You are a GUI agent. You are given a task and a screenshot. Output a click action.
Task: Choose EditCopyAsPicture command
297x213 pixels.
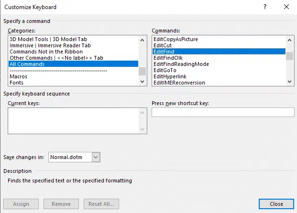click(176, 39)
